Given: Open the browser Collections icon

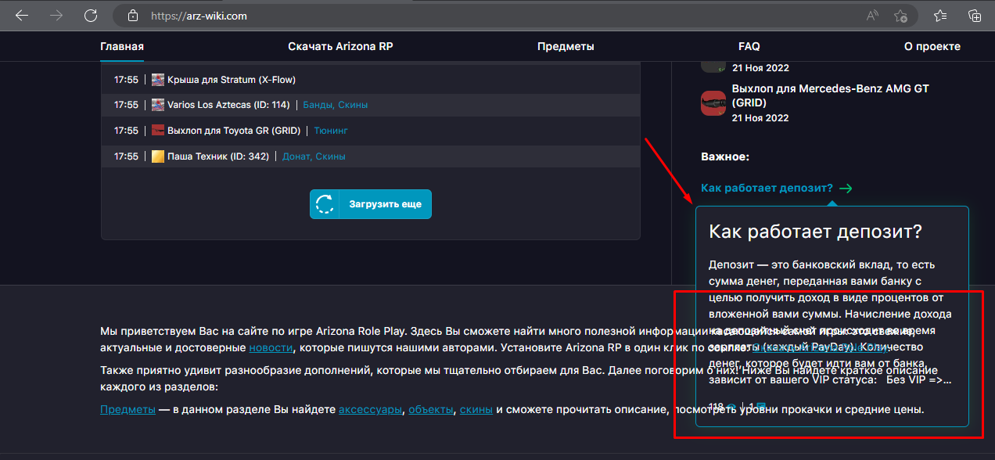Looking at the screenshot, I should click(974, 16).
